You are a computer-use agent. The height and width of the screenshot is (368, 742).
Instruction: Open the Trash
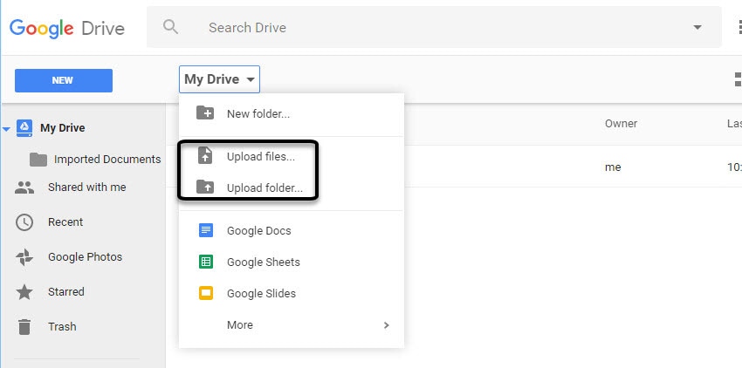[62, 327]
